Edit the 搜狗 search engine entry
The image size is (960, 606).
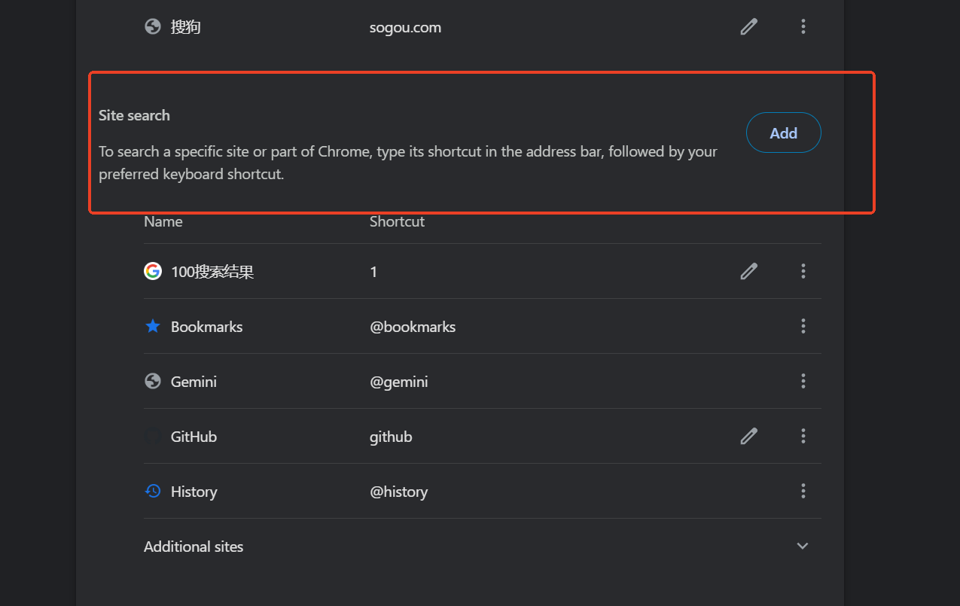pyautogui.click(x=748, y=27)
